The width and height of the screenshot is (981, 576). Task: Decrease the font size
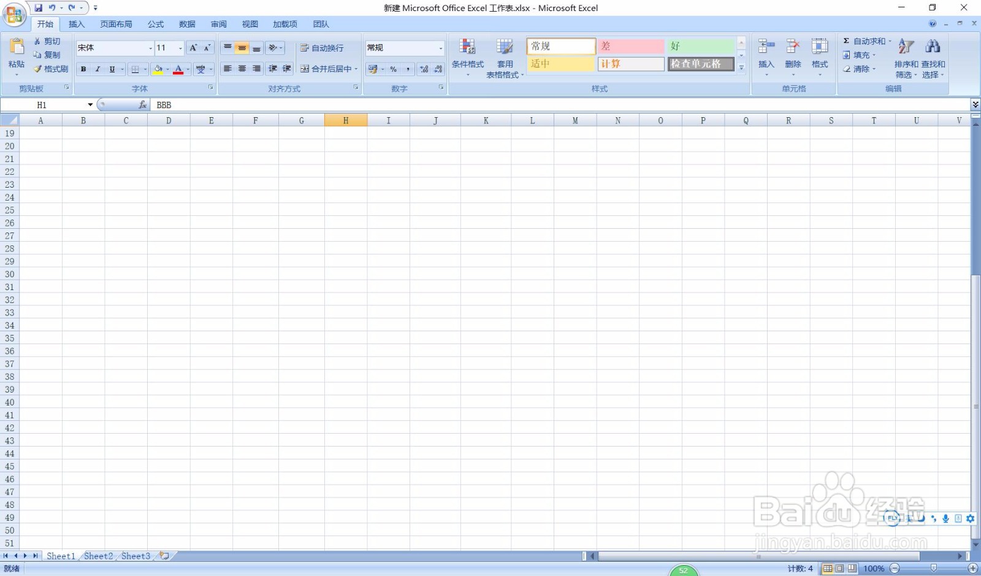pyautogui.click(x=207, y=48)
